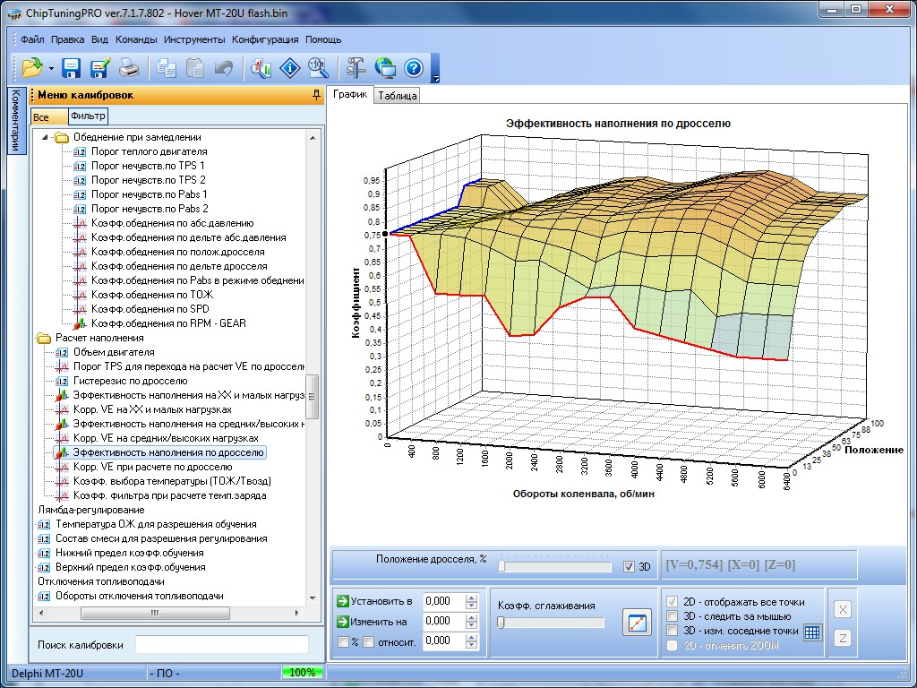This screenshot has width=917, height=688.
Task: Check the 'относит.' checkbox
Action: click(x=368, y=641)
